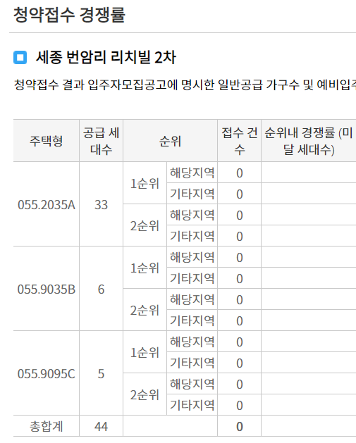
Task: Click 해당지역 under 2순위 of 055.2035A
Action: click(192, 215)
